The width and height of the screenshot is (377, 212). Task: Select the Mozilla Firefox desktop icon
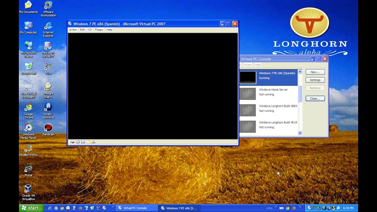28,150
